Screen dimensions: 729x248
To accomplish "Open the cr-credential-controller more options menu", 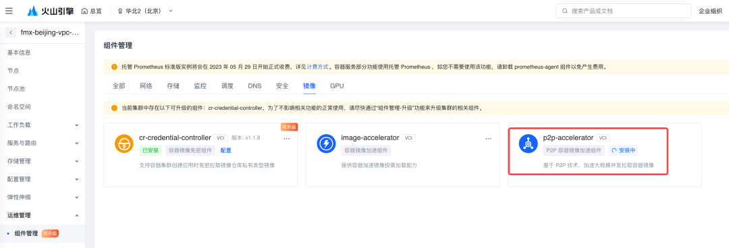I will pos(286,139).
